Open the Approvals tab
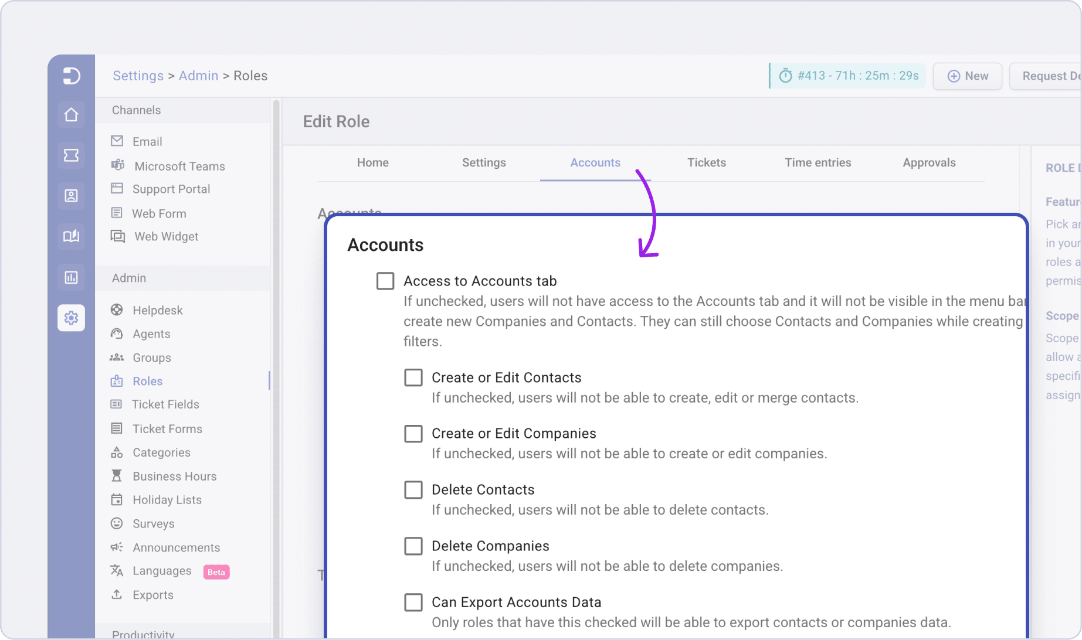1082x640 pixels. 929,162
